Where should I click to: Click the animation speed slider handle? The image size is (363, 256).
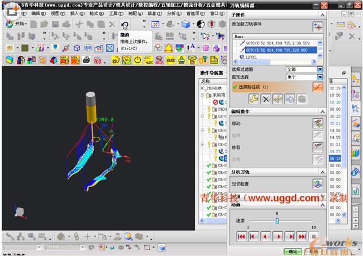(277, 221)
